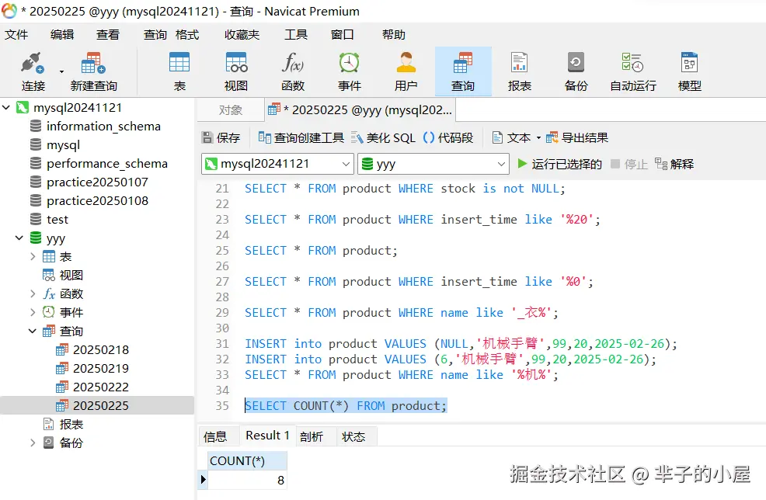Image resolution: width=766 pixels, height=500 pixels.
Task: Open the 查看 (View) menu
Action: [108, 35]
